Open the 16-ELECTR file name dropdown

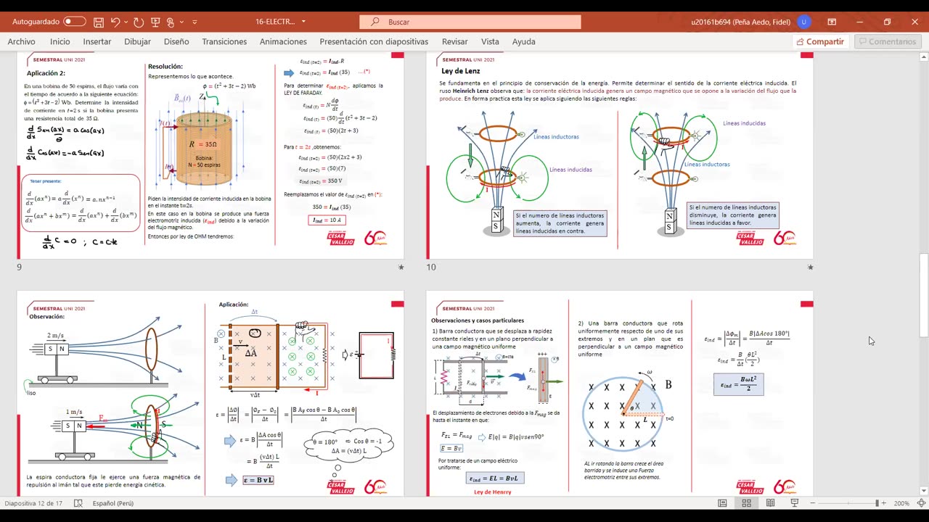[x=303, y=22]
